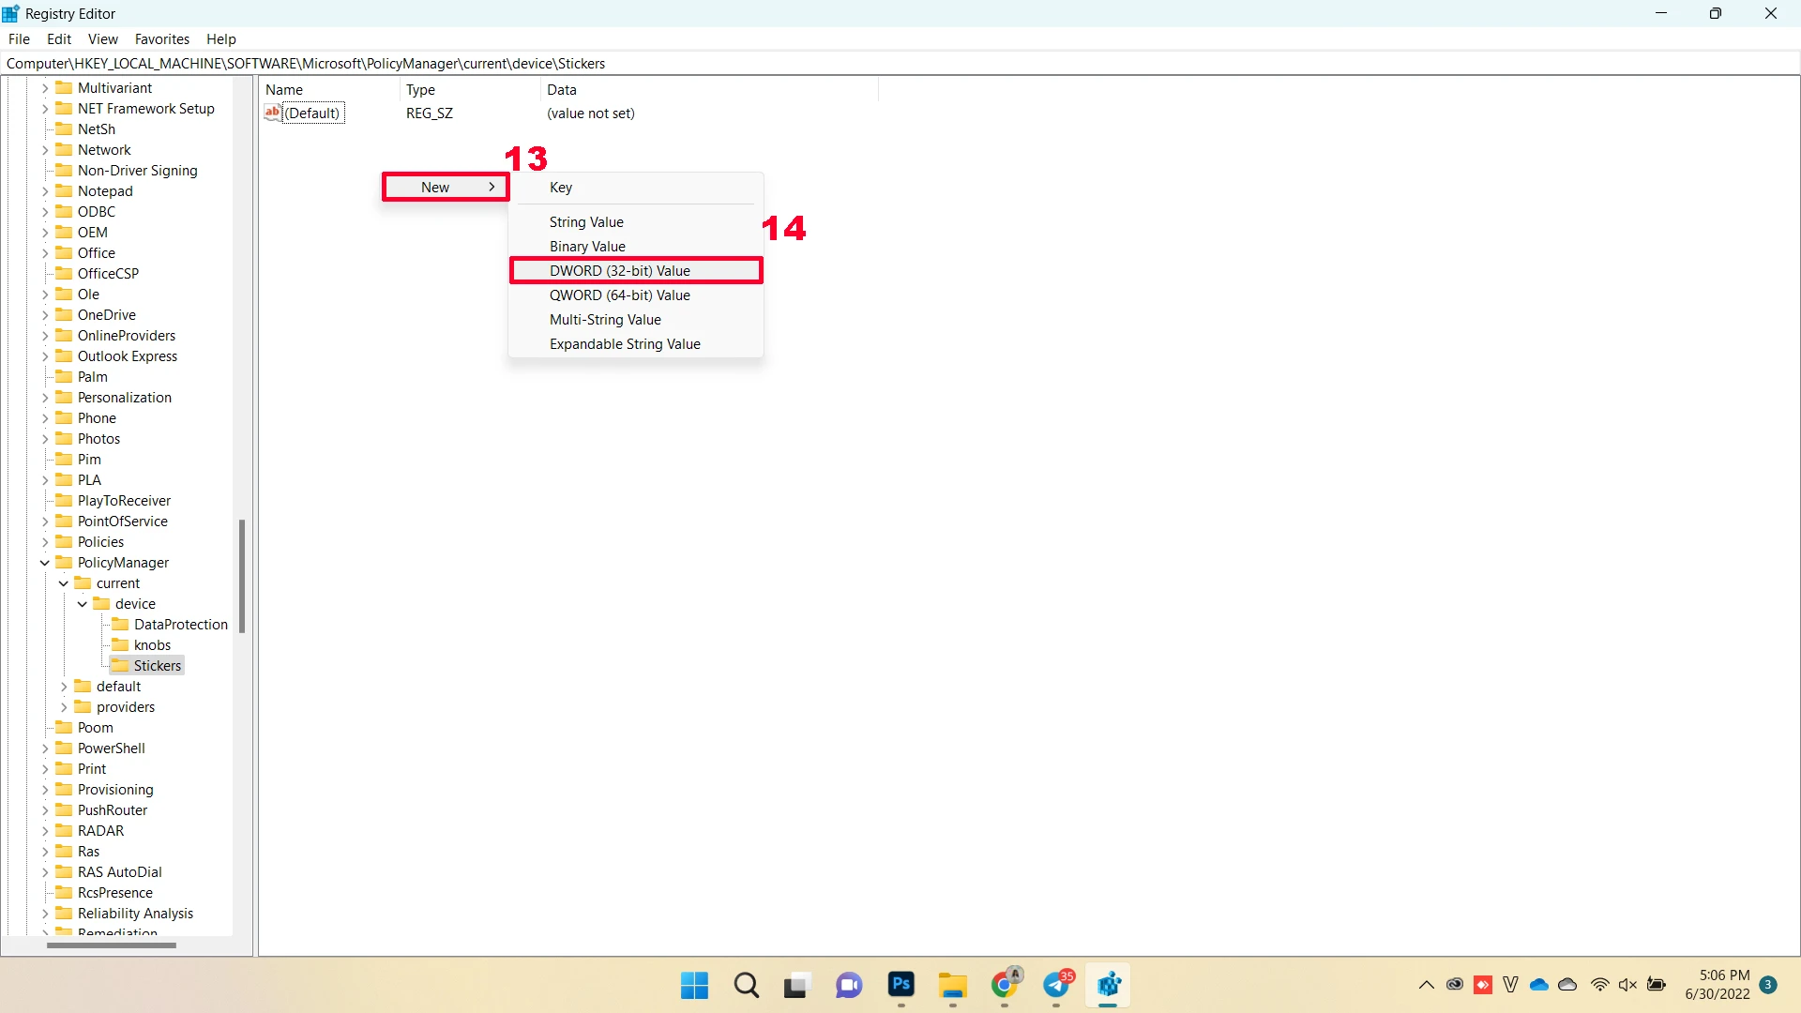Launch Photoshop from the taskbar
The image size is (1801, 1013).
(901, 985)
